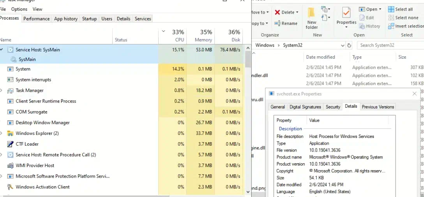Click the New folder icon

[311, 13]
